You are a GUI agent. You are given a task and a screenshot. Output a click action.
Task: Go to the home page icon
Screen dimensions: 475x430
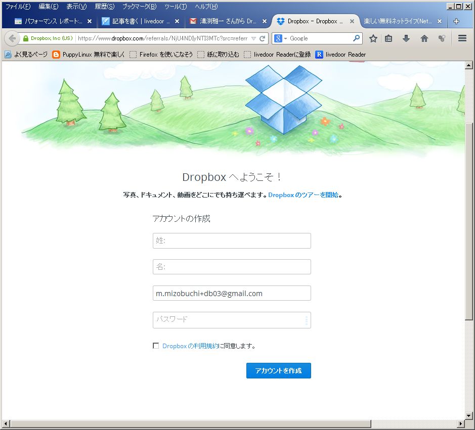pos(424,38)
